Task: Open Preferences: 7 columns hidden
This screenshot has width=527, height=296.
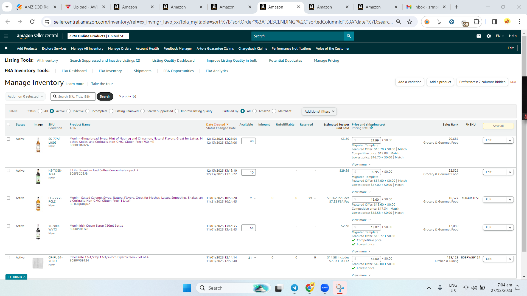Action: click(x=482, y=82)
